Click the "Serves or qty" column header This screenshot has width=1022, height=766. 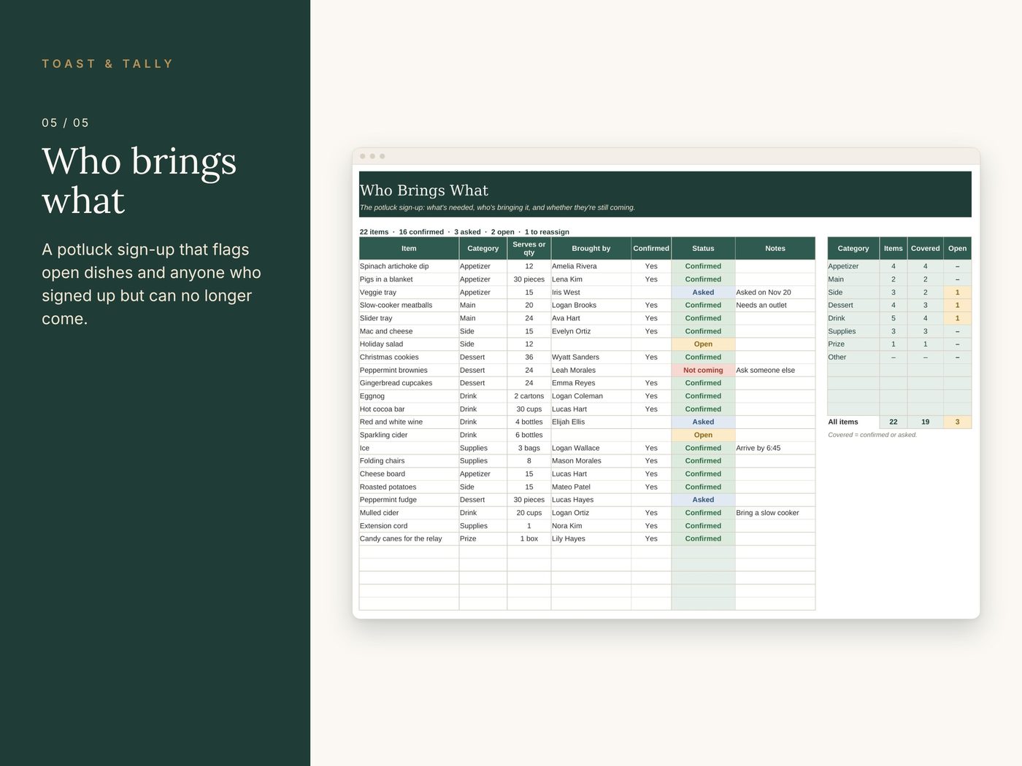(529, 248)
